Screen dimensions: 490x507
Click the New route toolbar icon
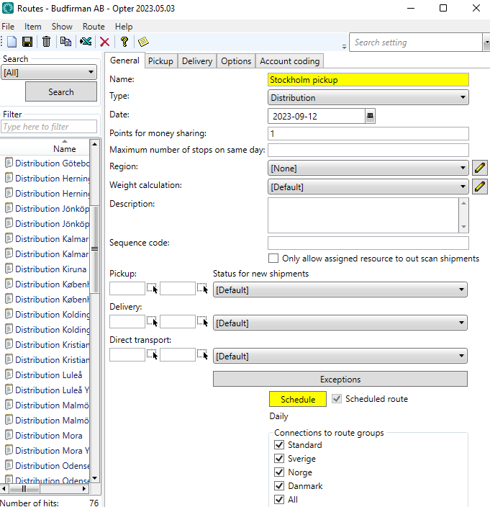click(x=12, y=42)
